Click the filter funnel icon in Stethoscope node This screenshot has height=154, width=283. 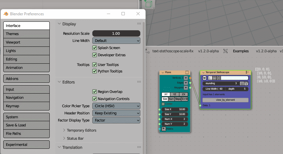(246, 83)
